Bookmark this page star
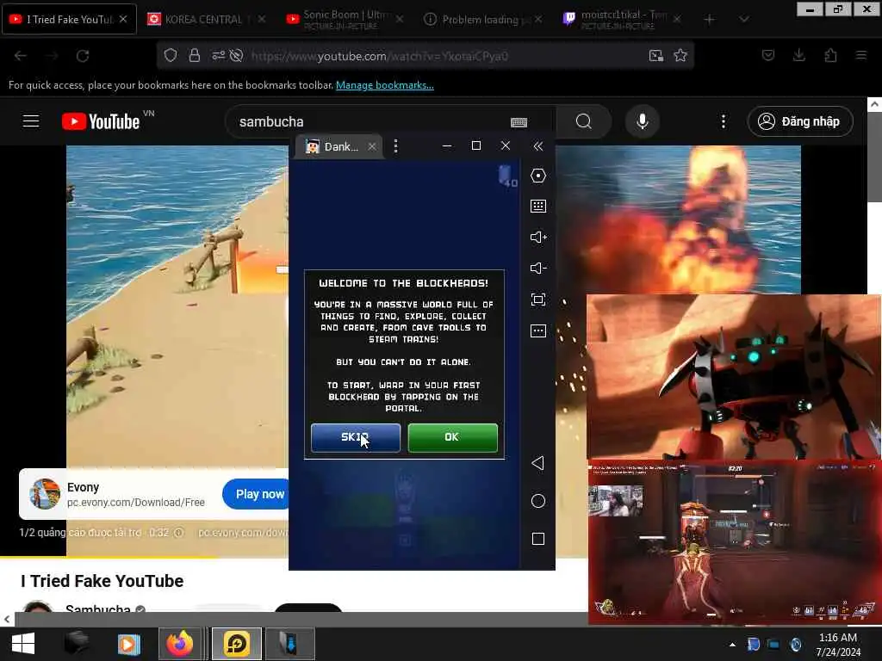 point(680,55)
